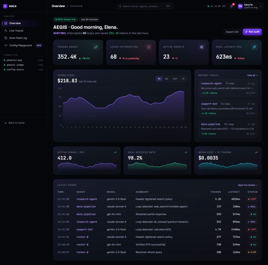Viewport: 268px width, 265px height.
Task: Click data-pipeline in the 14:41:08 row
Action: point(86,207)
